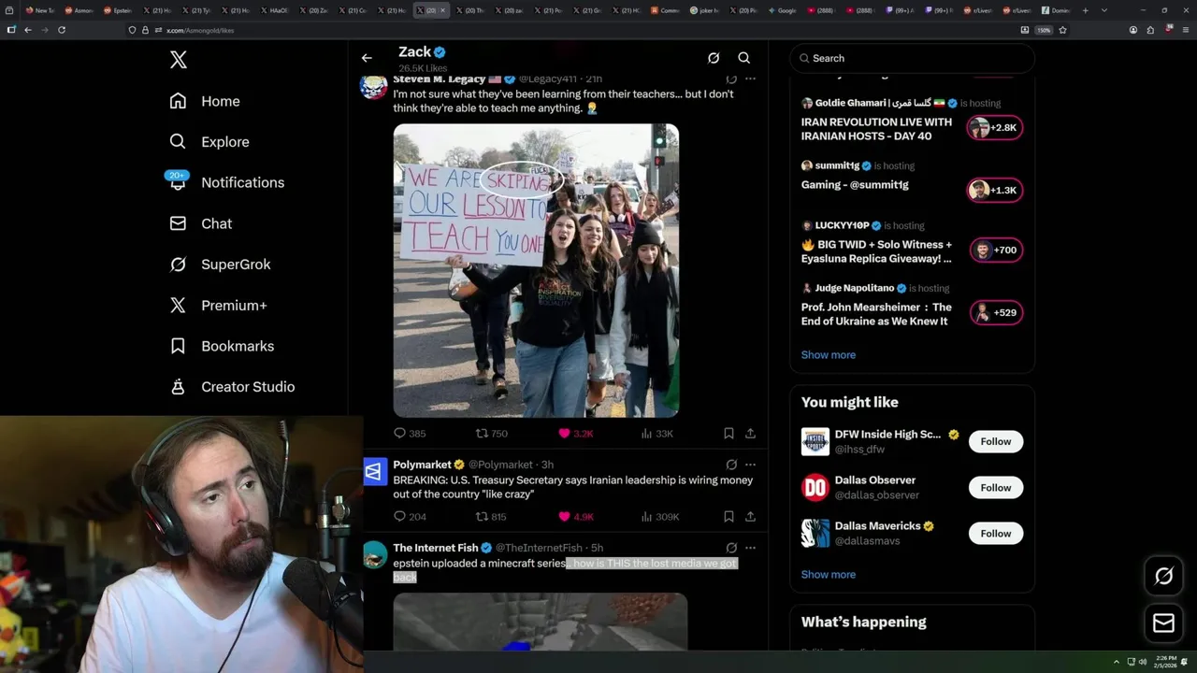
Task: View Polymarket's post analytics showing 309K
Action: 660,517
